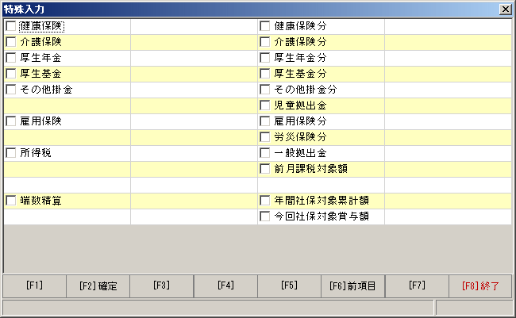Enable the 介護保険分 checkbox
Screen dimensions: 516x318
pos(265,42)
